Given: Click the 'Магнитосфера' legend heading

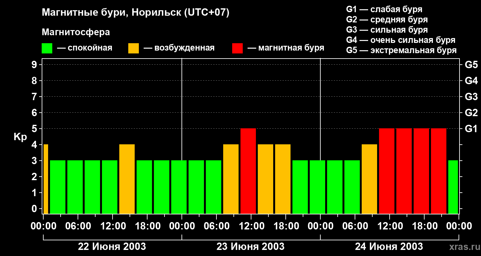Looking at the screenshot, I should point(76,32).
